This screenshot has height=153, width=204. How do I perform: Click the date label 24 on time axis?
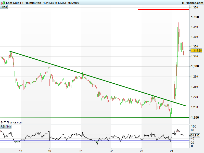(x=172, y=151)
